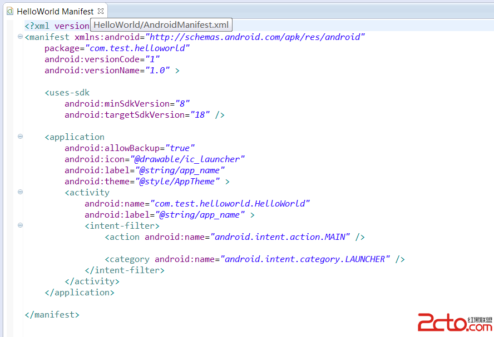Select the HelloWorld Manifest tab

click(x=55, y=11)
